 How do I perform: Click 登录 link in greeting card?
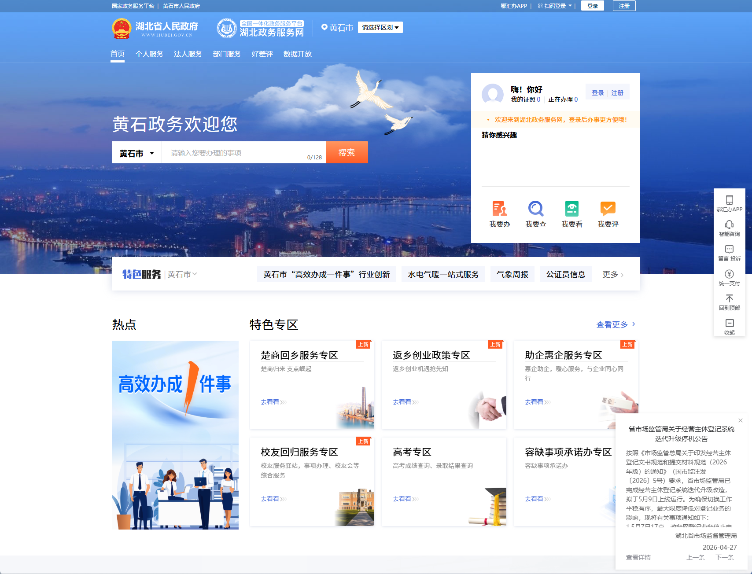click(598, 93)
